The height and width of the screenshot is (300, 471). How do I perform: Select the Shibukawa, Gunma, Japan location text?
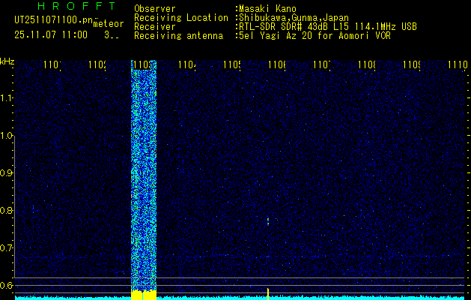coord(292,17)
